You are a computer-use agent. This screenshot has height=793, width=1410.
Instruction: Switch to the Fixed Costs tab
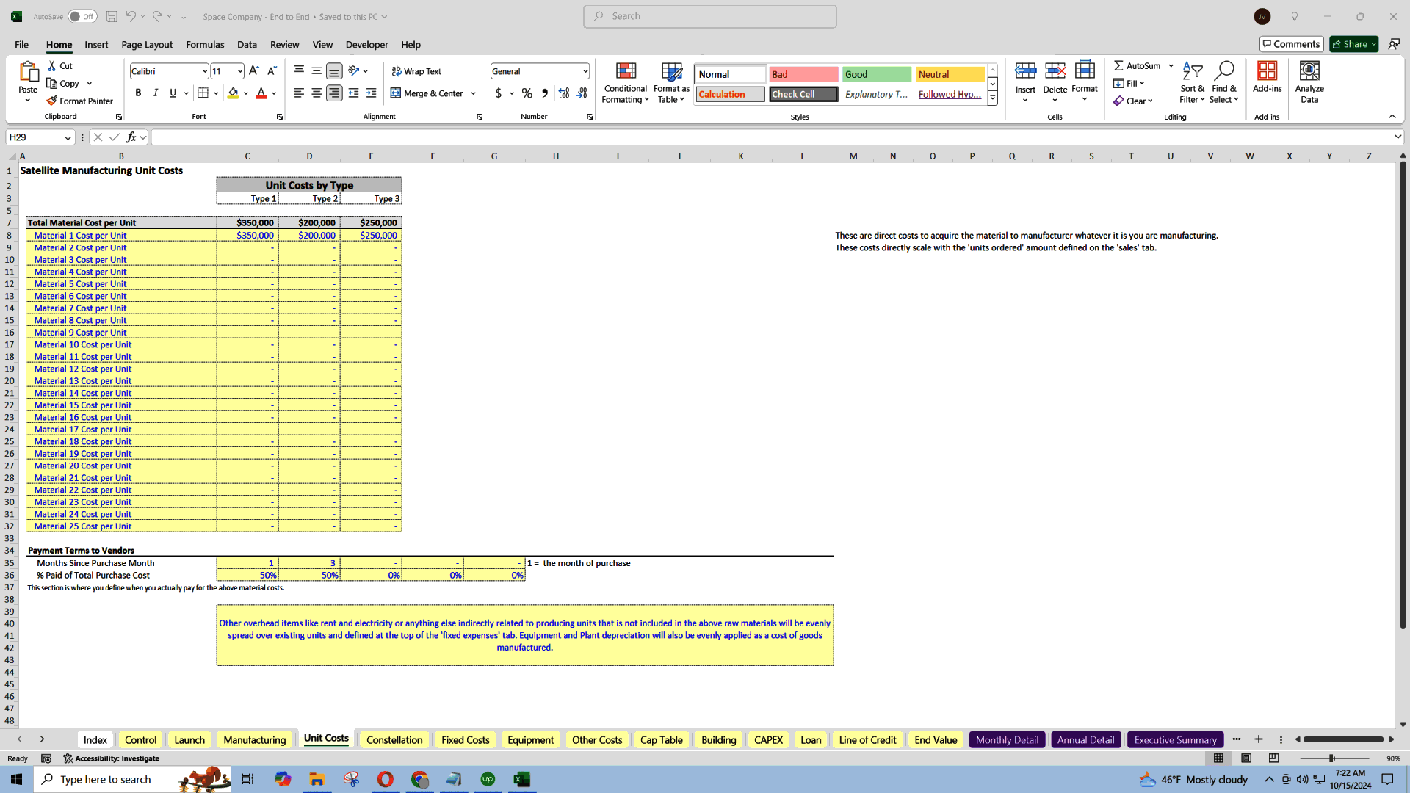465,739
